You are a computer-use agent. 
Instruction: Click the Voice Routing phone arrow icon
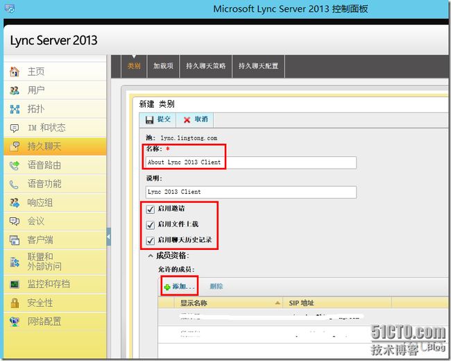15,165
